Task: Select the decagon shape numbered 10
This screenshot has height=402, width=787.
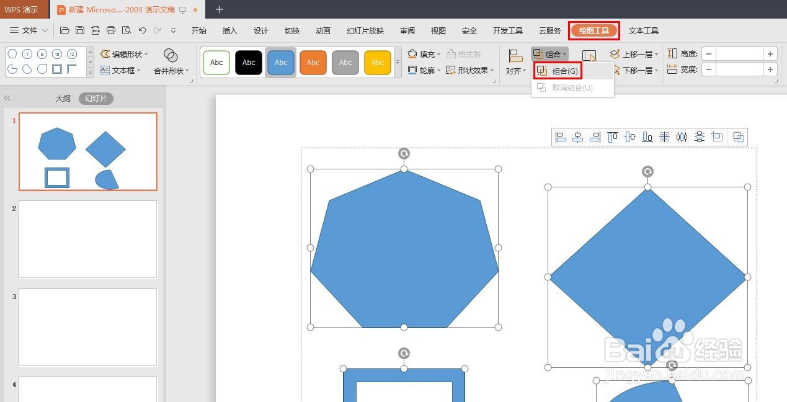Action: (x=57, y=54)
